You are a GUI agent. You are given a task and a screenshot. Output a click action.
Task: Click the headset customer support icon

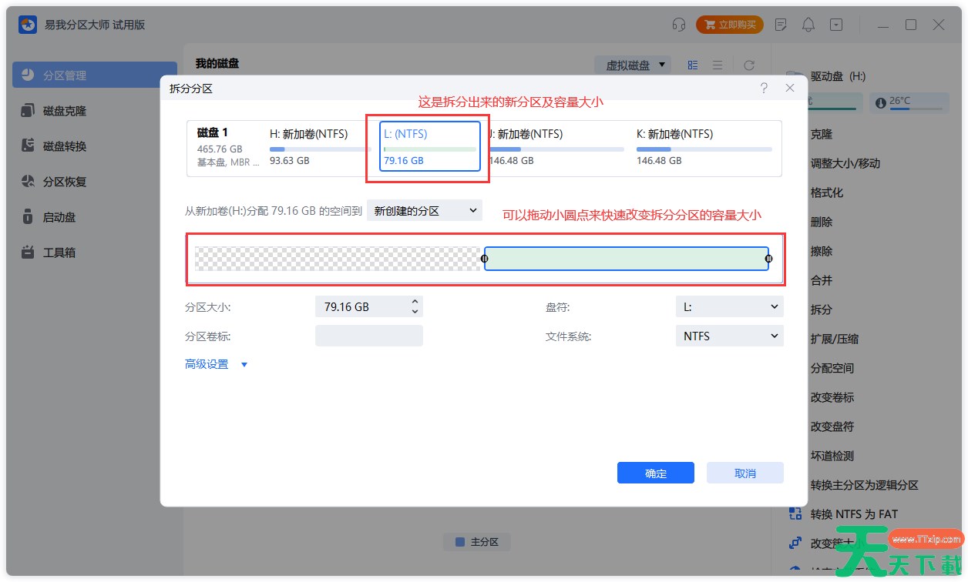tap(679, 25)
